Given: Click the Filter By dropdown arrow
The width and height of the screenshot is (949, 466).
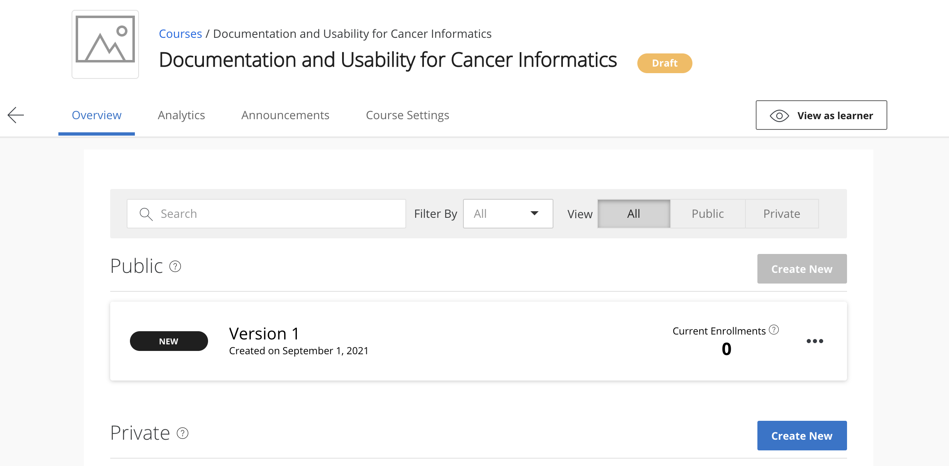Looking at the screenshot, I should pos(535,213).
